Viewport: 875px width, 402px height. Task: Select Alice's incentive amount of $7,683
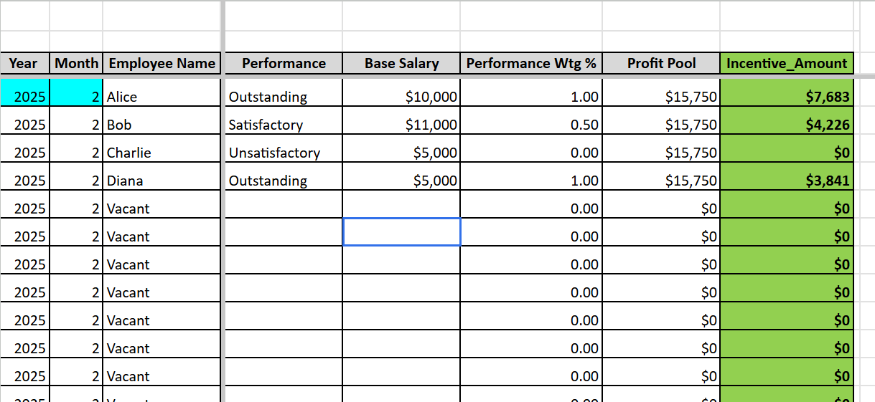coord(787,97)
